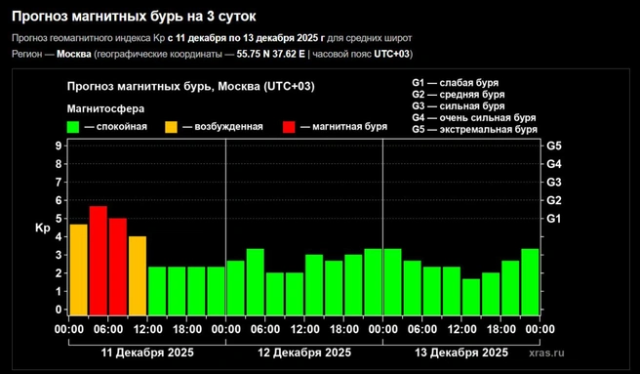
Task: Click the "— спокойная" legend label
Action: click(x=115, y=127)
